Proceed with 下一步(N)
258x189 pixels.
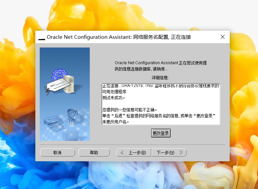pos(169,153)
